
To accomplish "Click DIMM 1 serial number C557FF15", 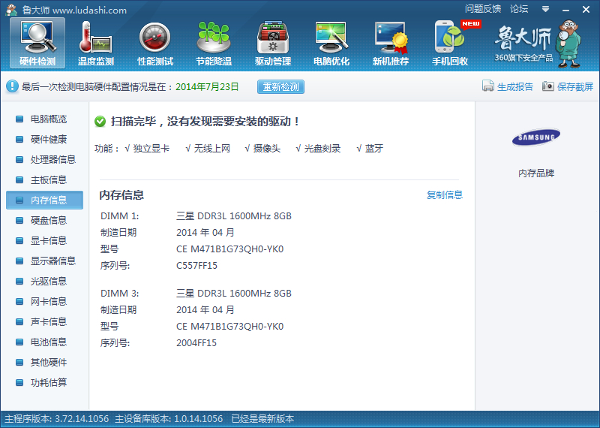I will (x=196, y=266).
